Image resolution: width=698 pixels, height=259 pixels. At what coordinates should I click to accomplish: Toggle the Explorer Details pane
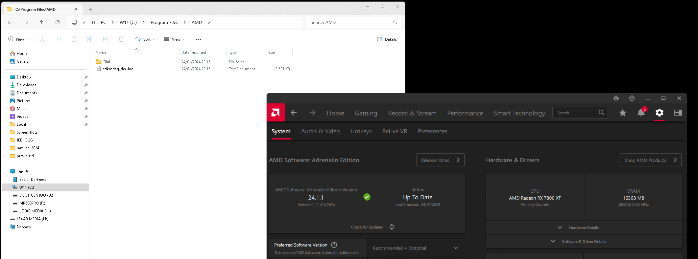(387, 39)
